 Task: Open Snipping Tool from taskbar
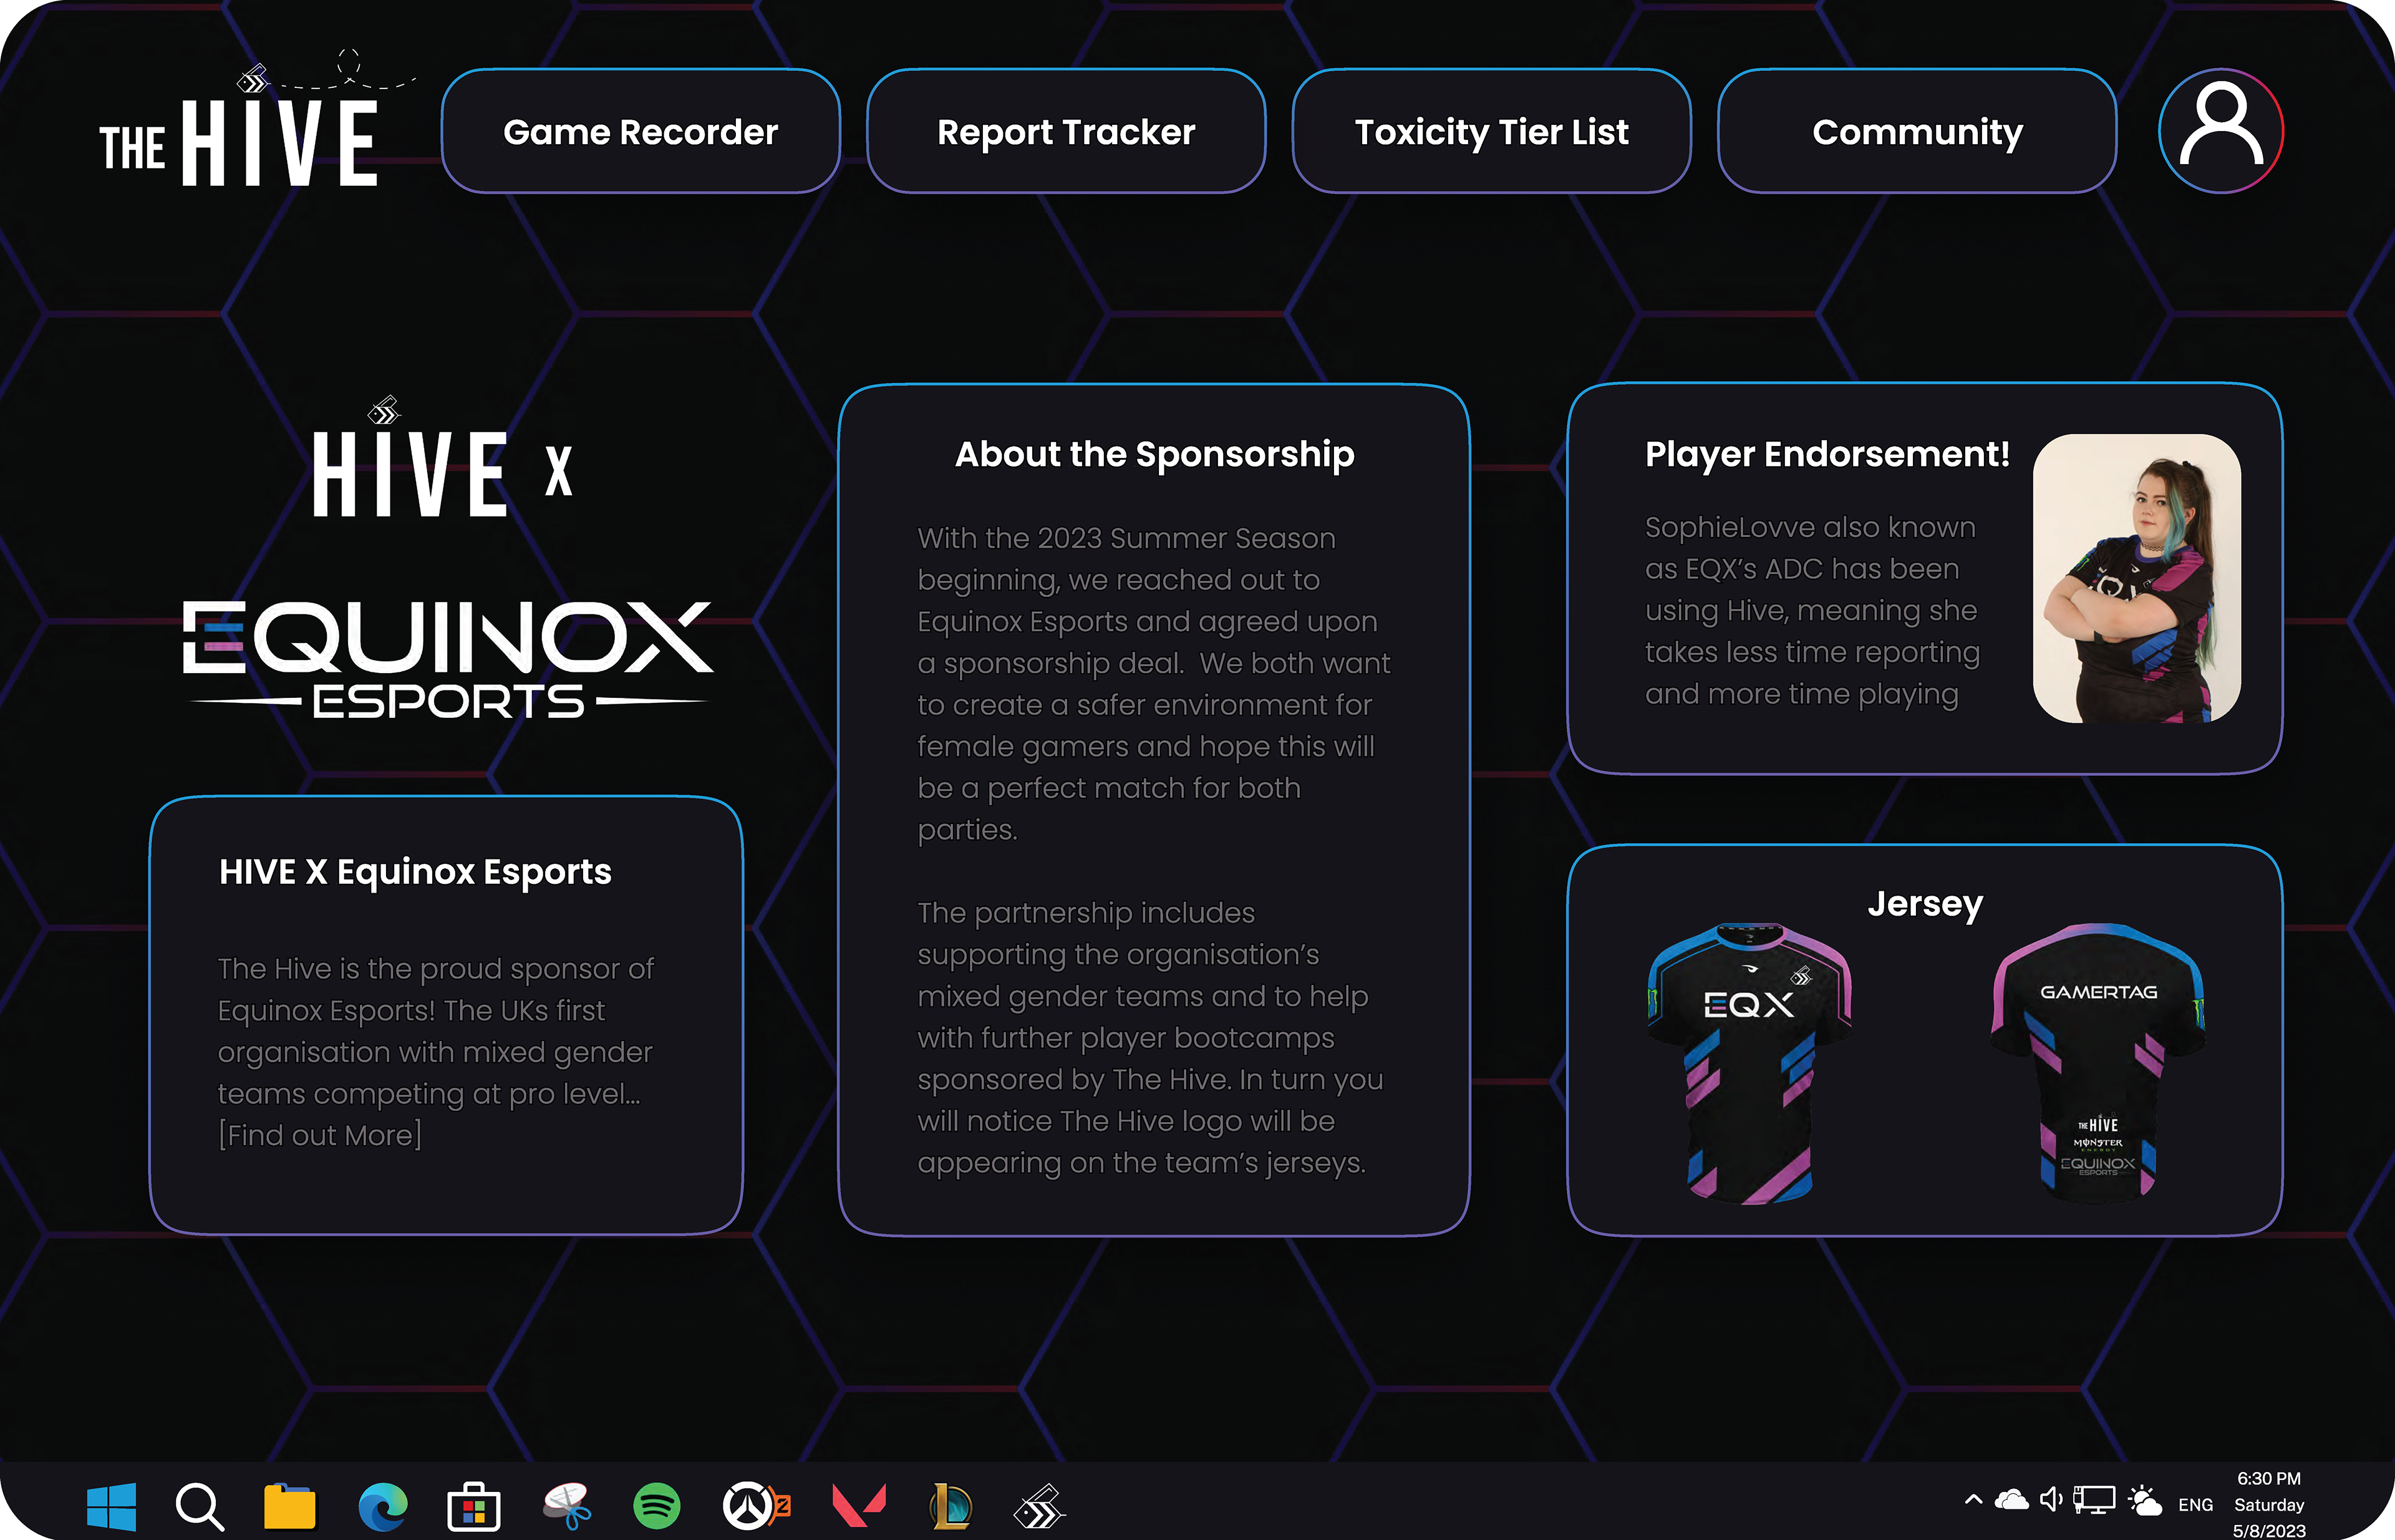point(566,1506)
